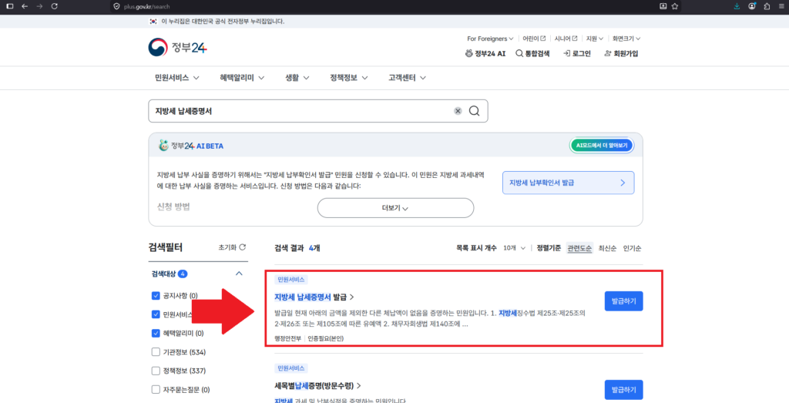
Task: Enable 자주묻는질문 (0) checkbox
Action: click(156, 389)
